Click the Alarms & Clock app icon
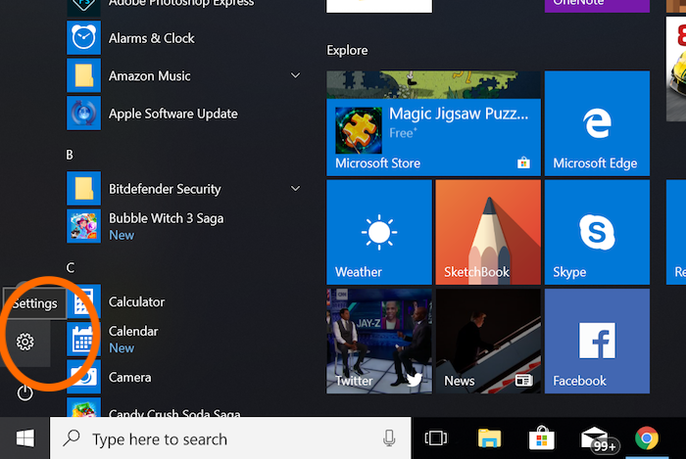686x459 pixels. (x=83, y=38)
